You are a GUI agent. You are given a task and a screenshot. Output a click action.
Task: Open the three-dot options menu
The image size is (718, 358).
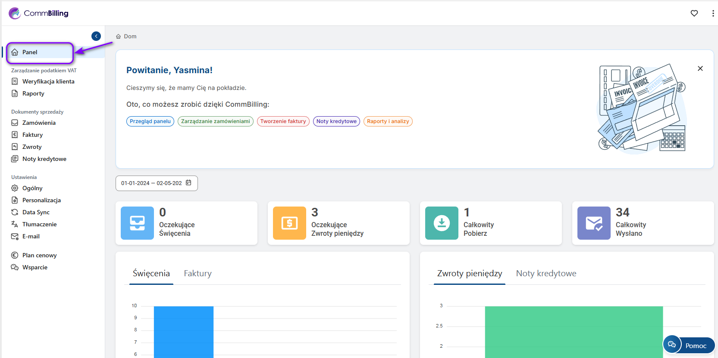point(712,13)
